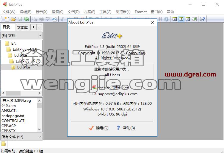The height and width of the screenshot is (153, 224).
Task: Select the EditPlus v4.3.0 folder
Action: click(22, 49)
